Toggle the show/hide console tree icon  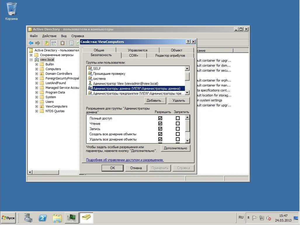point(54,43)
